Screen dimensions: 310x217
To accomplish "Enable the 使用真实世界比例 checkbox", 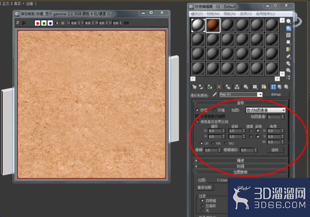I will (x=197, y=122).
